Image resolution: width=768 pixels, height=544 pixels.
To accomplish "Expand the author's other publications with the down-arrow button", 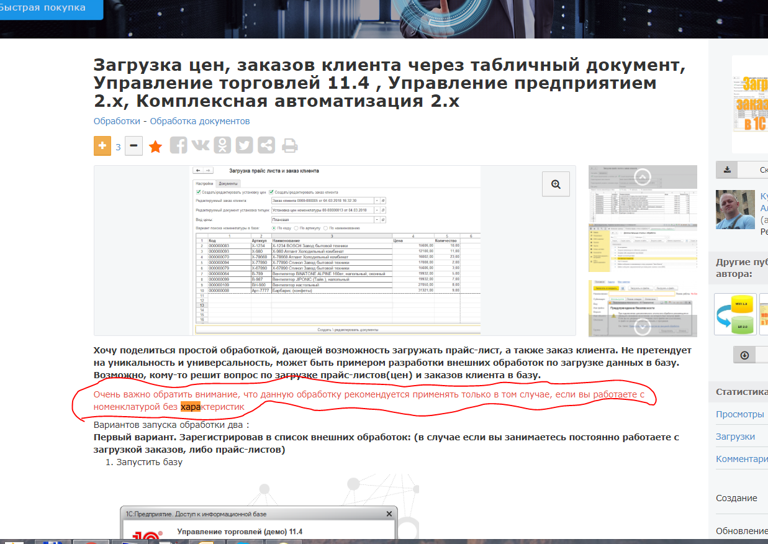I will point(744,355).
